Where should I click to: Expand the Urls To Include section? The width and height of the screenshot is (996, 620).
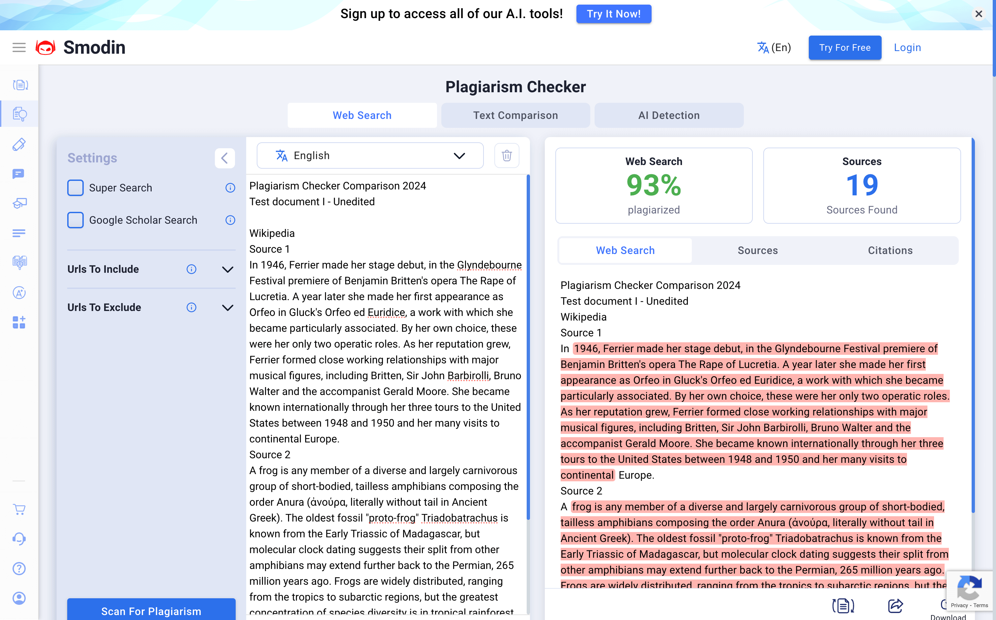228,269
